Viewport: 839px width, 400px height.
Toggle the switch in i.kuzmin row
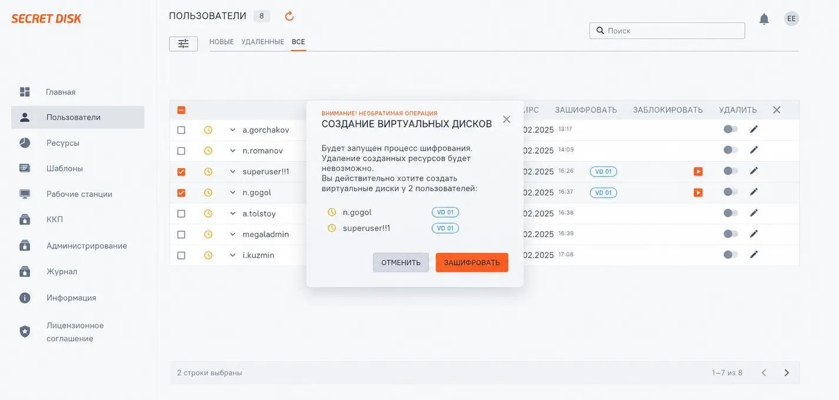[731, 255]
